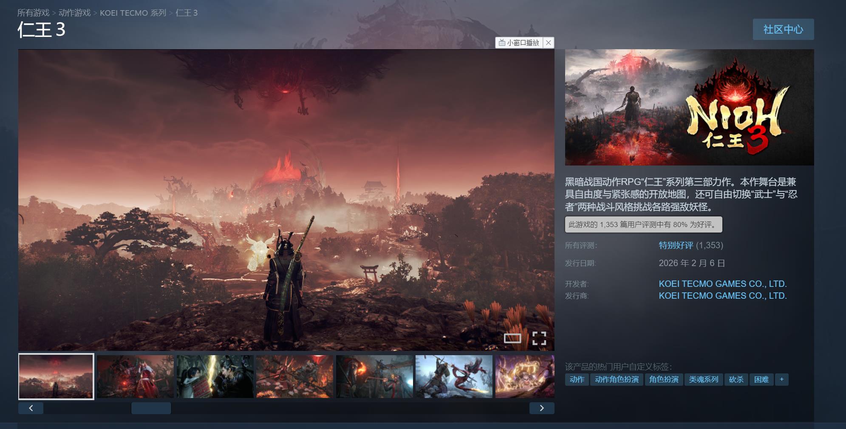Toggle theater mode rectangle icon
The image size is (846, 429).
click(x=512, y=338)
